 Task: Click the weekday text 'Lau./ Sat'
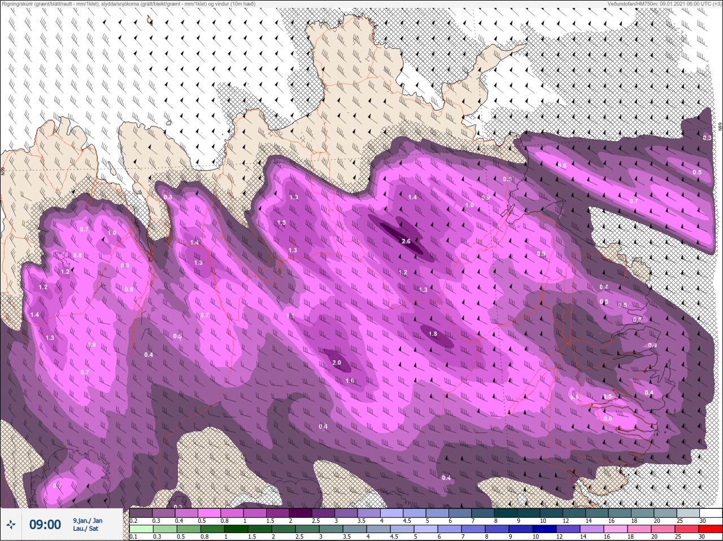pos(85,529)
